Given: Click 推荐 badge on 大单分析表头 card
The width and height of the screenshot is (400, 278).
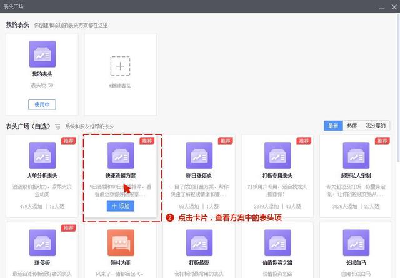Looking at the screenshot, I should click(69, 141).
